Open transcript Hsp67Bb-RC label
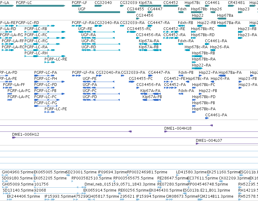Viewport: 258px width, 201px height. click(x=203, y=29)
